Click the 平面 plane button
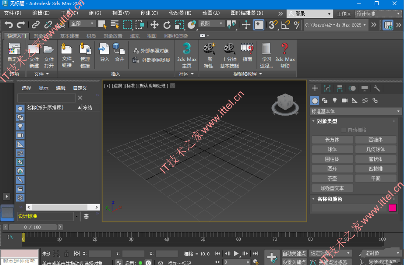 (376, 178)
